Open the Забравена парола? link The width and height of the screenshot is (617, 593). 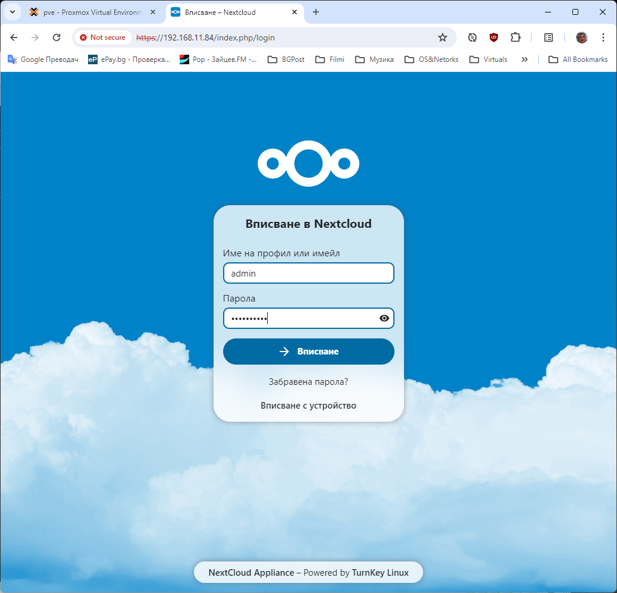[x=308, y=382]
